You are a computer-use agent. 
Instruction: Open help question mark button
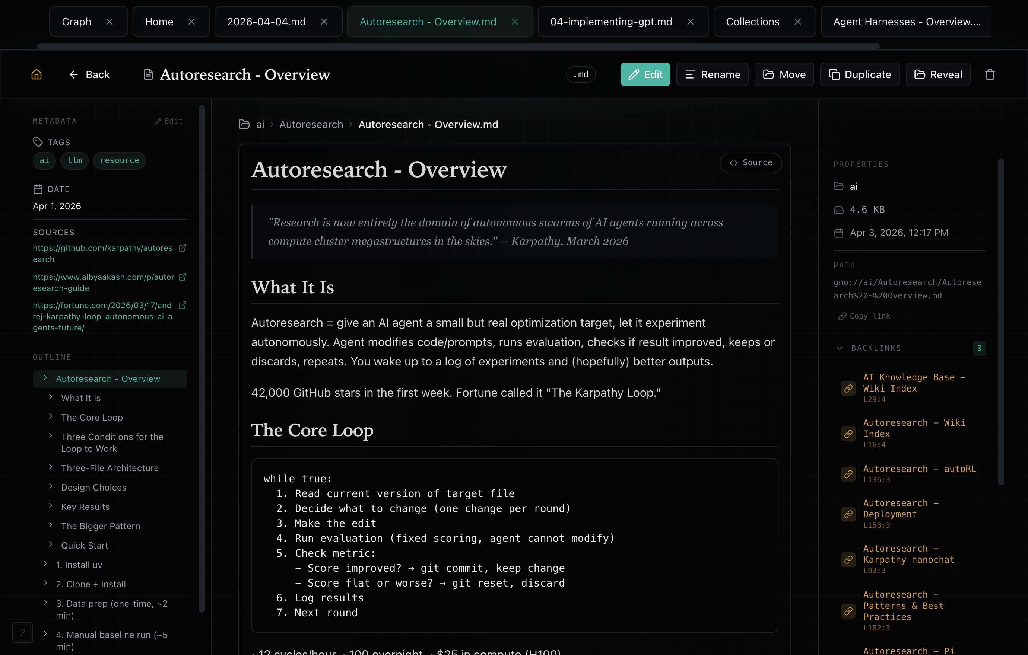click(23, 632)
